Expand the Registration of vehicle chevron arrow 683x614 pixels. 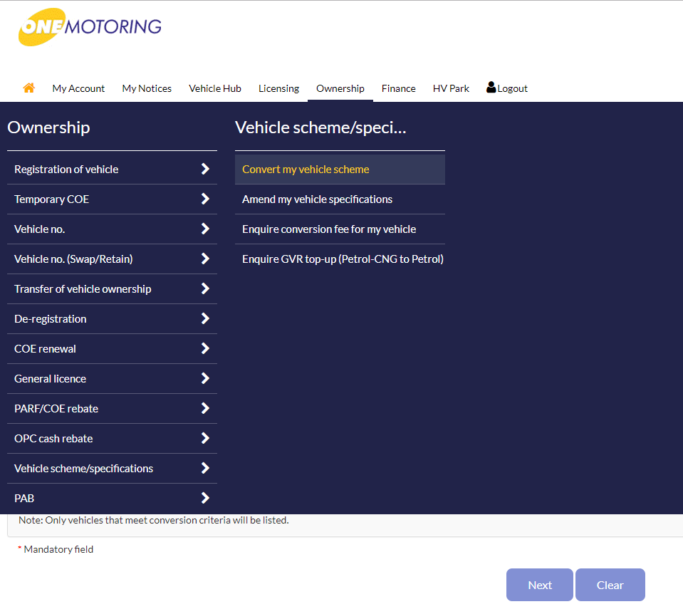tap(205, 169)
